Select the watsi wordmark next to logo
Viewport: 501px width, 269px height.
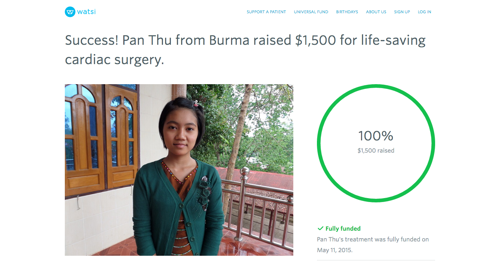(x=86, y=12)
